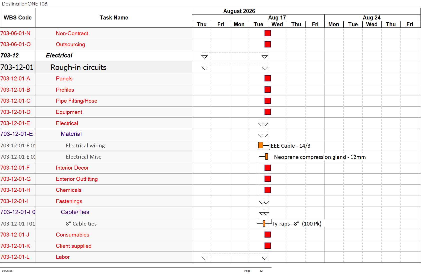Image resolution: width=421 pixels, height=274 pixels.
Task: Click WBS code 703-12-01-C
Action: (x=15, y=101)
